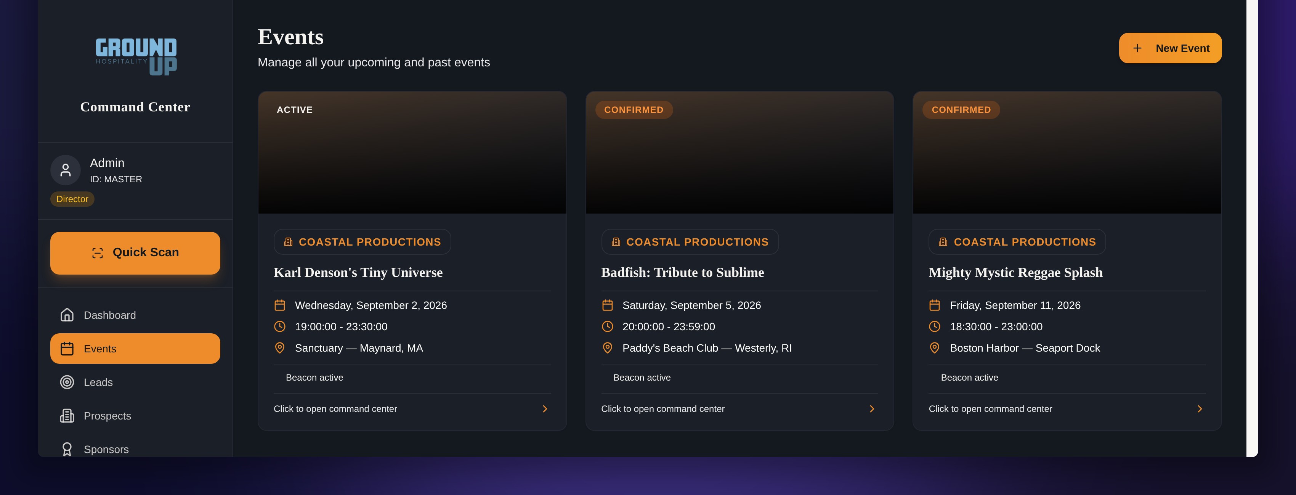The image size is (1296, 495).
Task: Open command center link for Badfish event
Action: (x=662, y=409)
